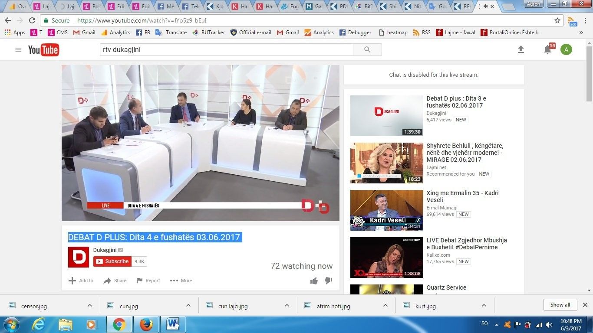Like the video with the thumbs up
This screenshot has width=593, height=333.
[x=314, y=281]
